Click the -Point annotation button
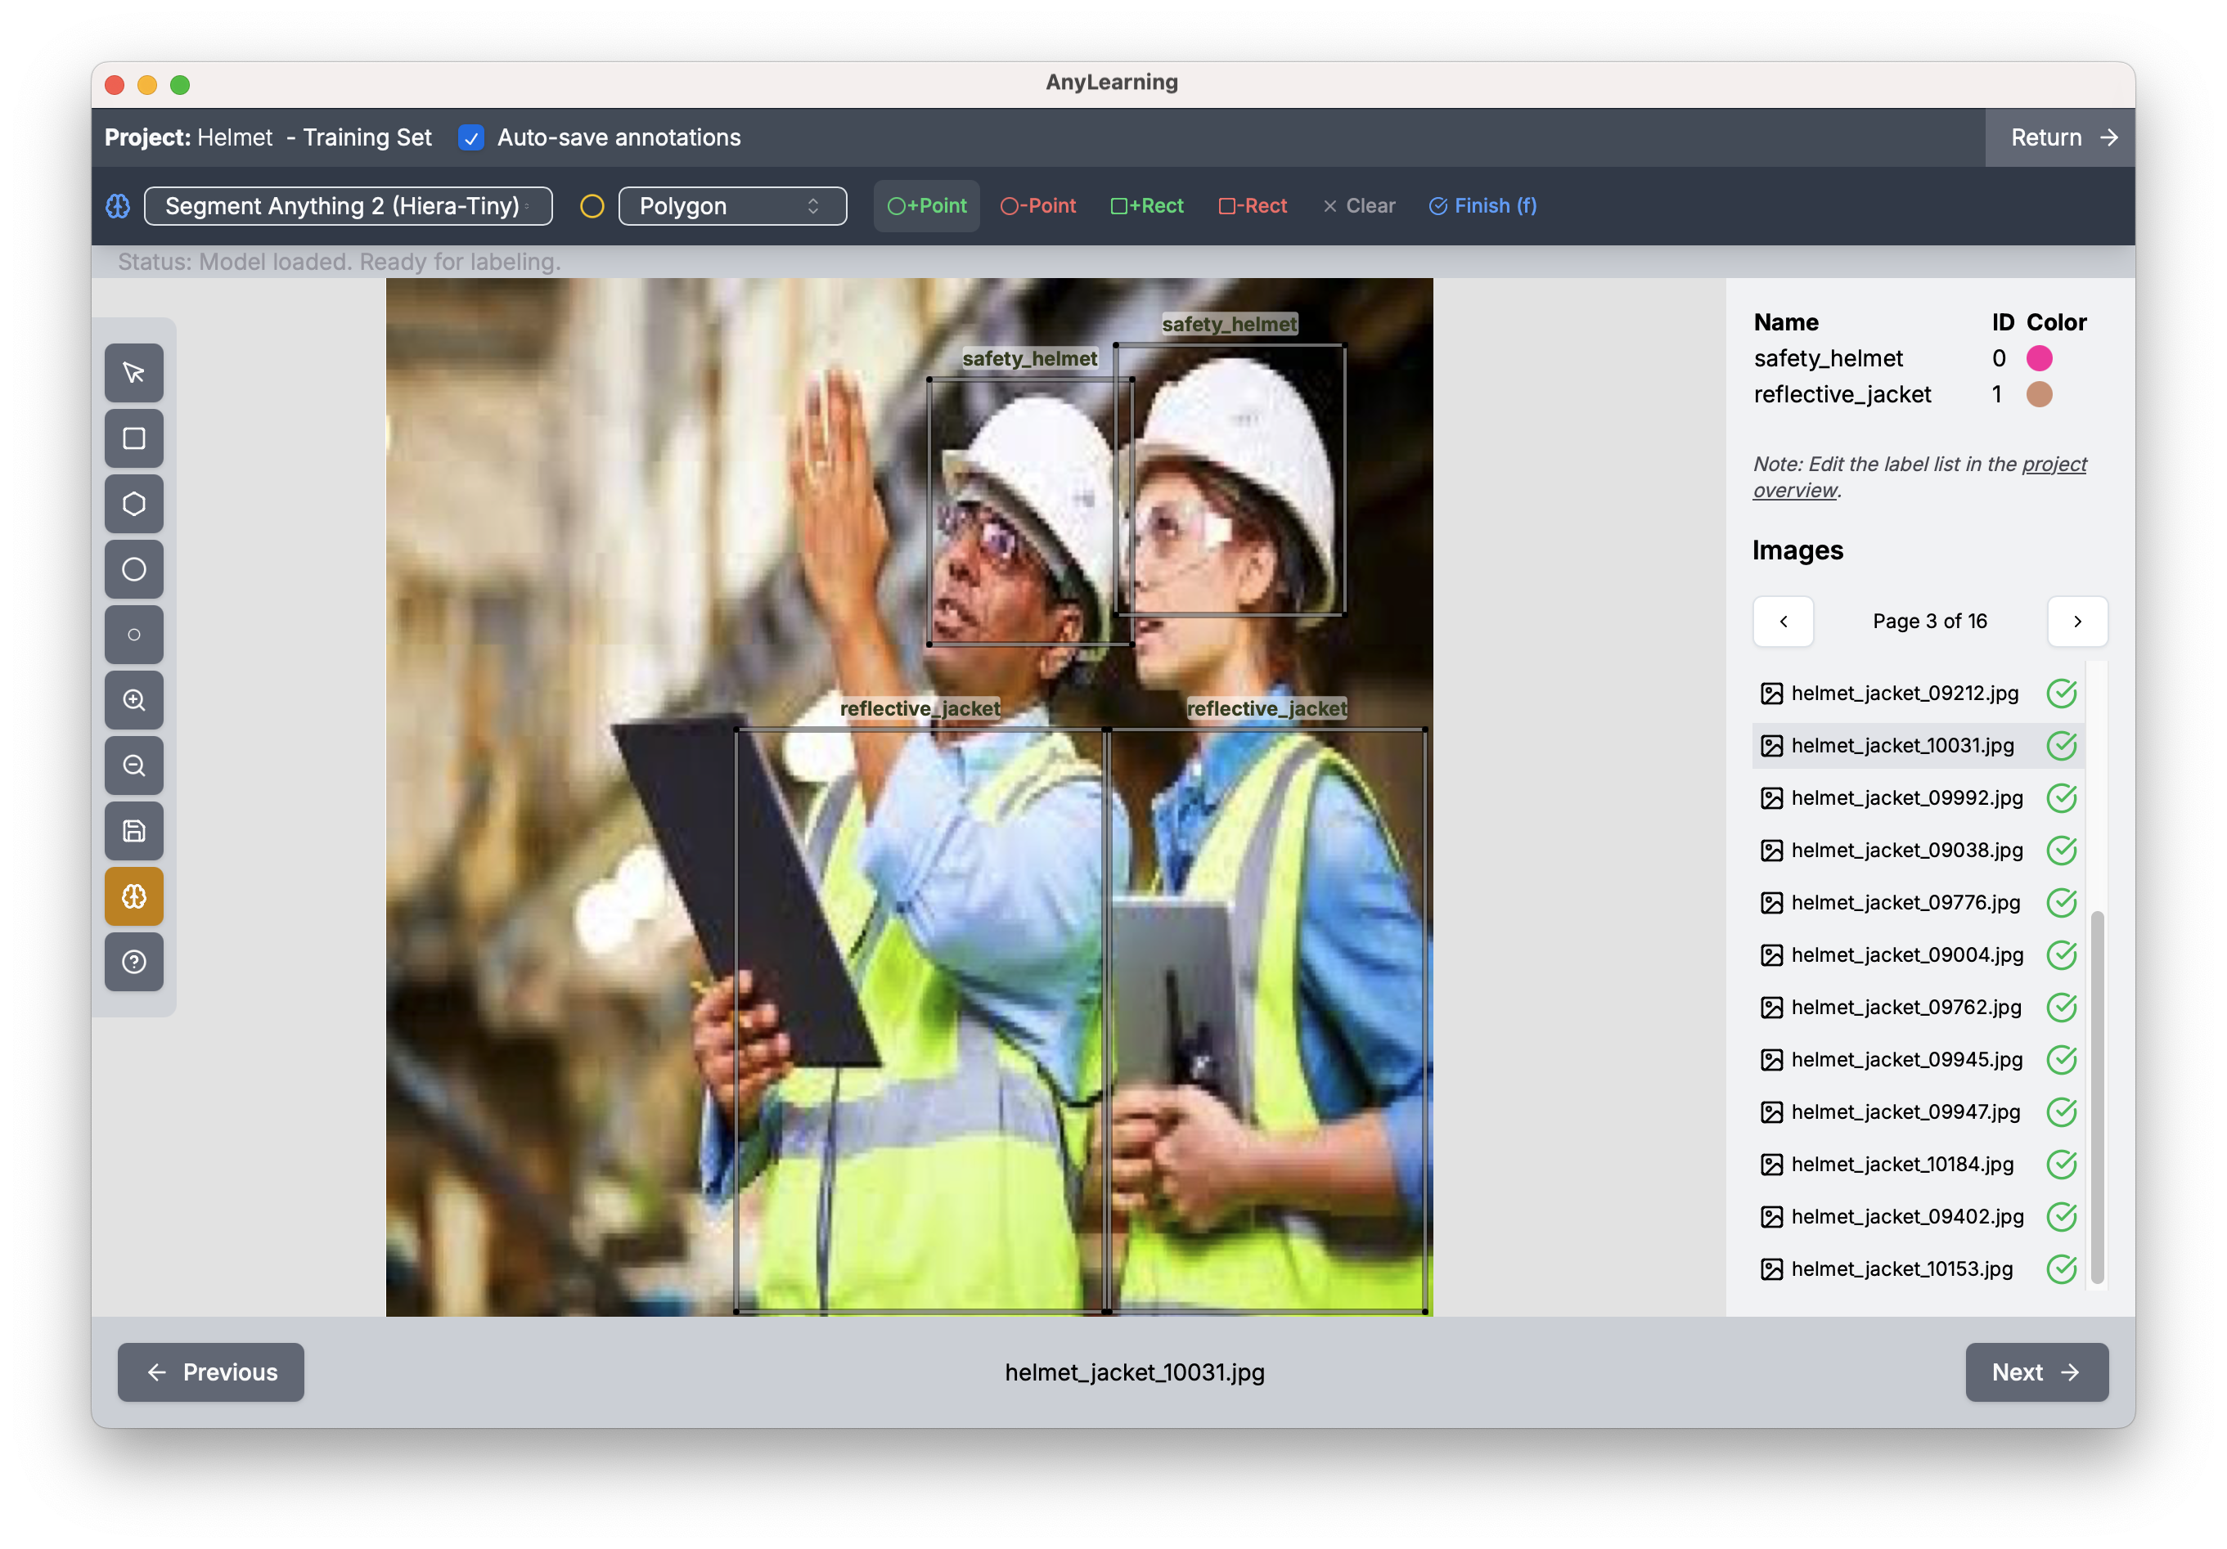This screenshot has height=1549, width=2227. (x=1039, y=204)
